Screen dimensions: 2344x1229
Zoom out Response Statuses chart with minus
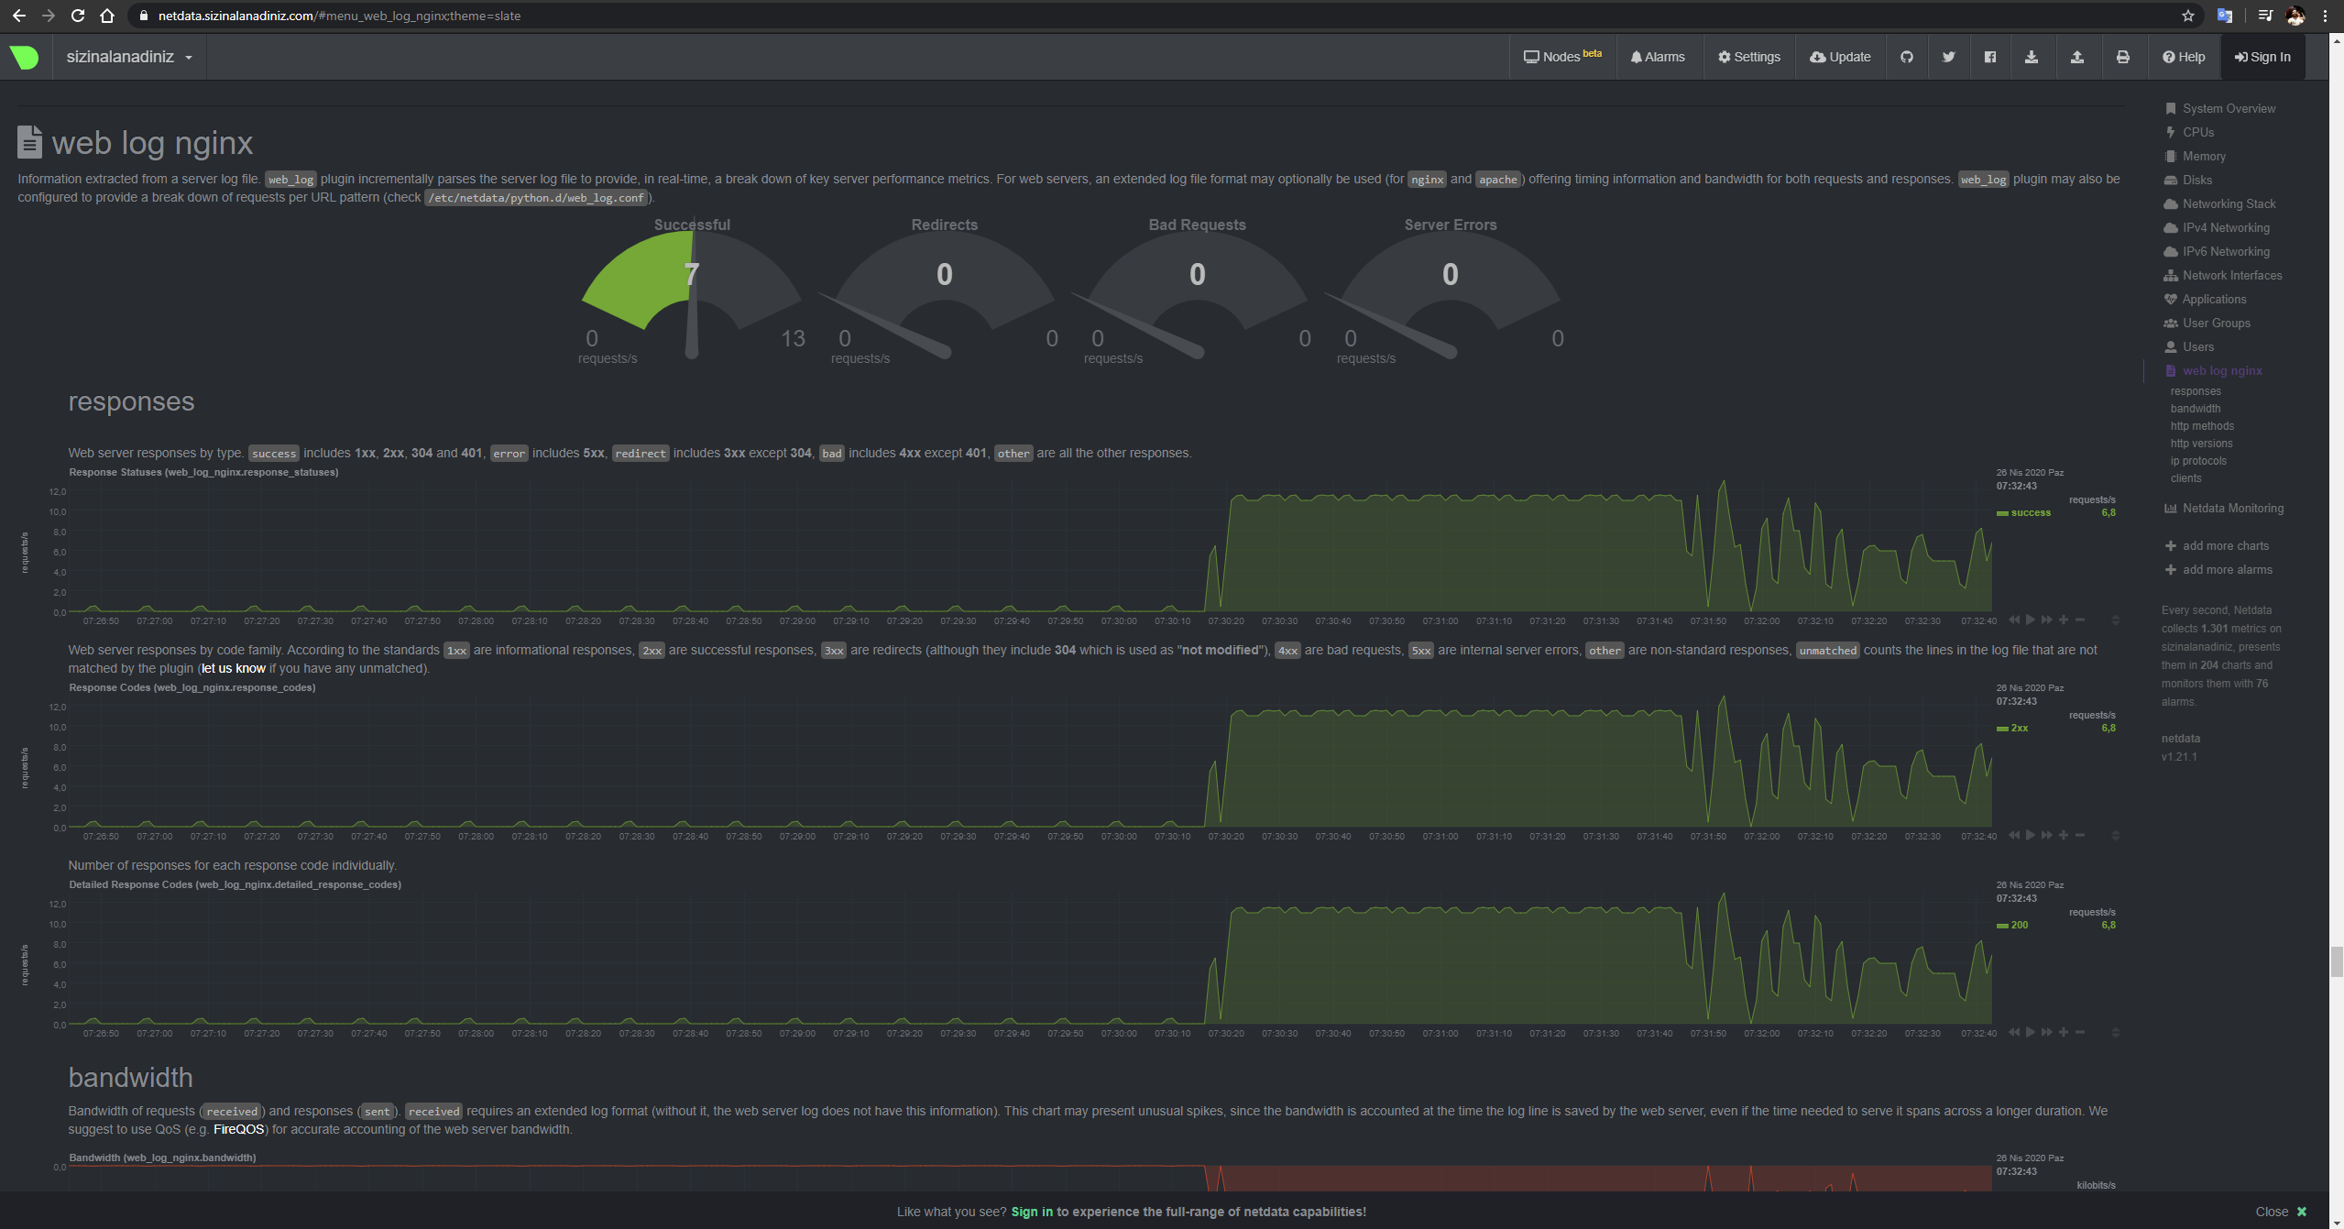(x=2080, y=620)
